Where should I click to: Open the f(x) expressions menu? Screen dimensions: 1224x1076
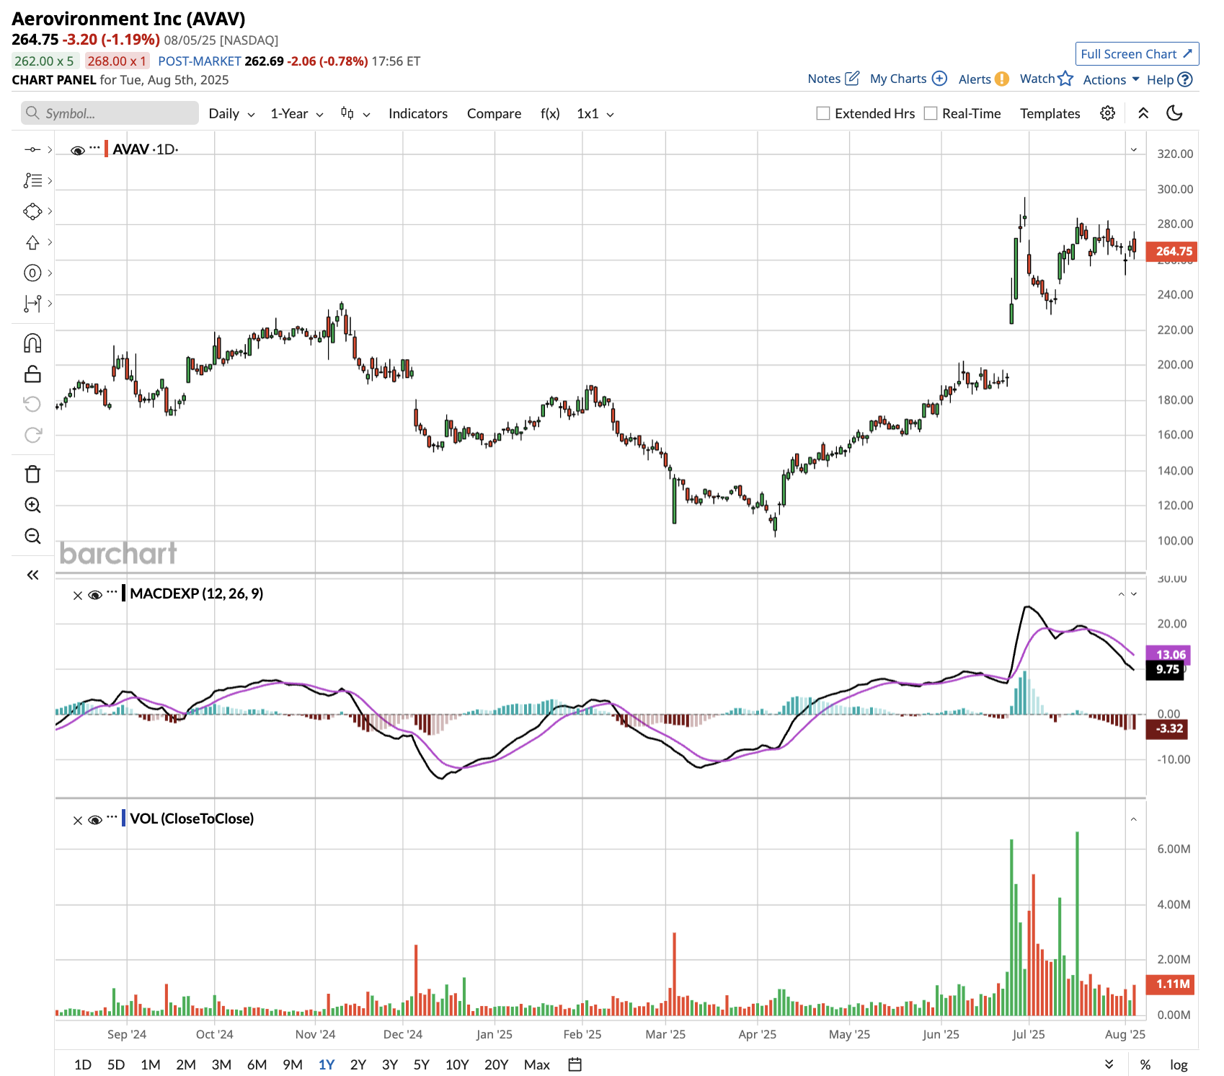click(550, 113)
